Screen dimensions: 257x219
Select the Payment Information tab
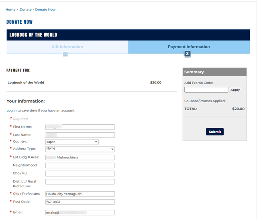pos(189,47)
